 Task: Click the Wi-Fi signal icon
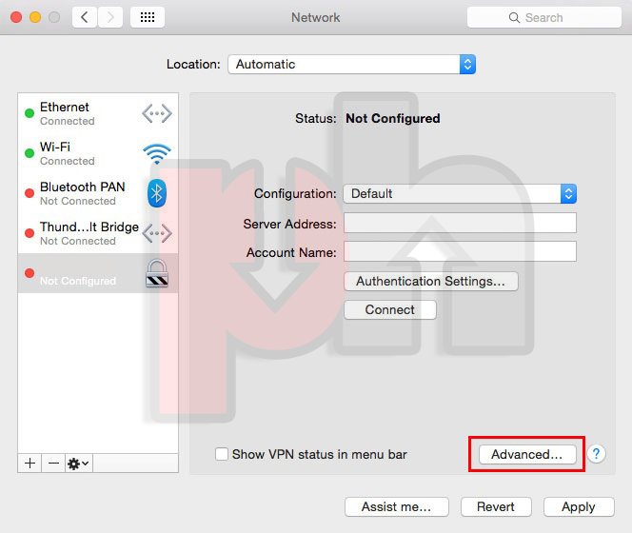157,153
